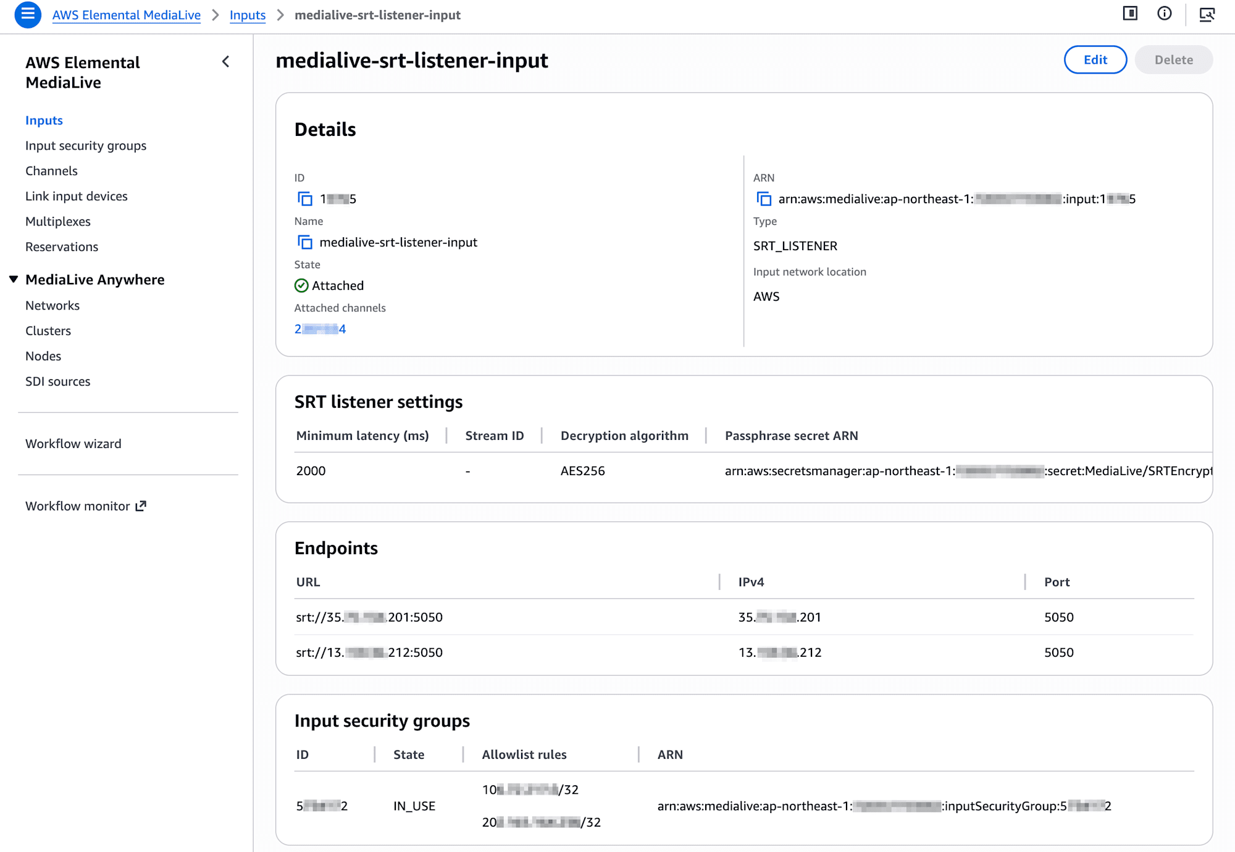Click the second allowlist rule starting with 20
Viewport: 1235px width, 852px height.
(x=542, y=822)
